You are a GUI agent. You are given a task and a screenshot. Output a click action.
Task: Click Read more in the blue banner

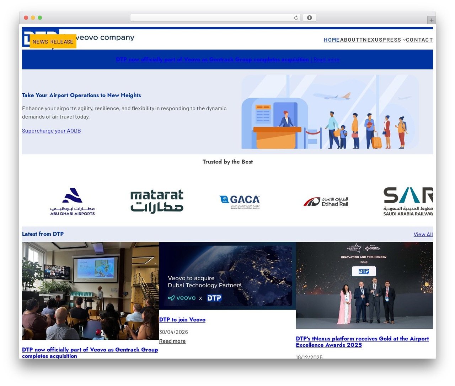pyautogui.click(x=326, y=59)
